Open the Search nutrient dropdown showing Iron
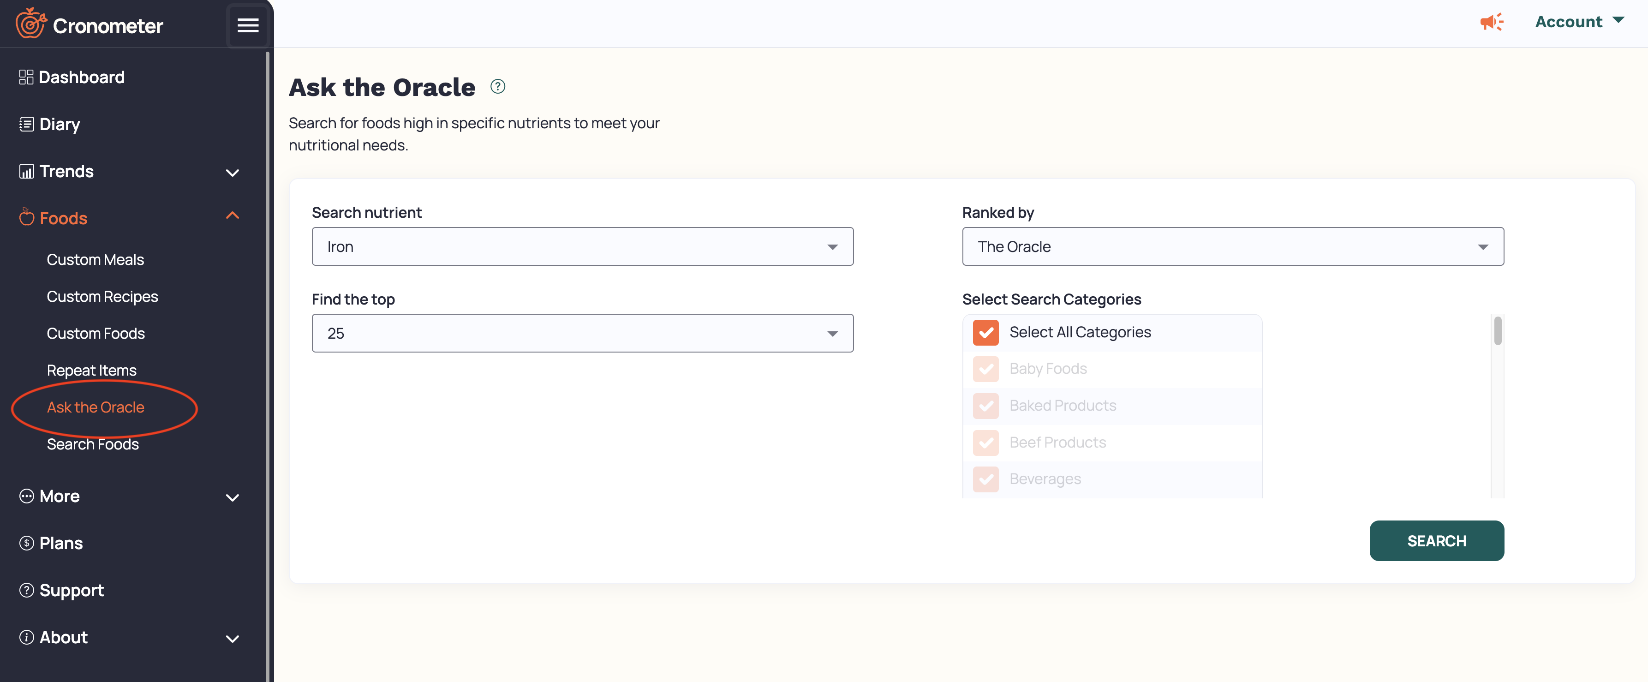Image resolution: width=1648 pixels, height=682 pixels. coord(582,246)
